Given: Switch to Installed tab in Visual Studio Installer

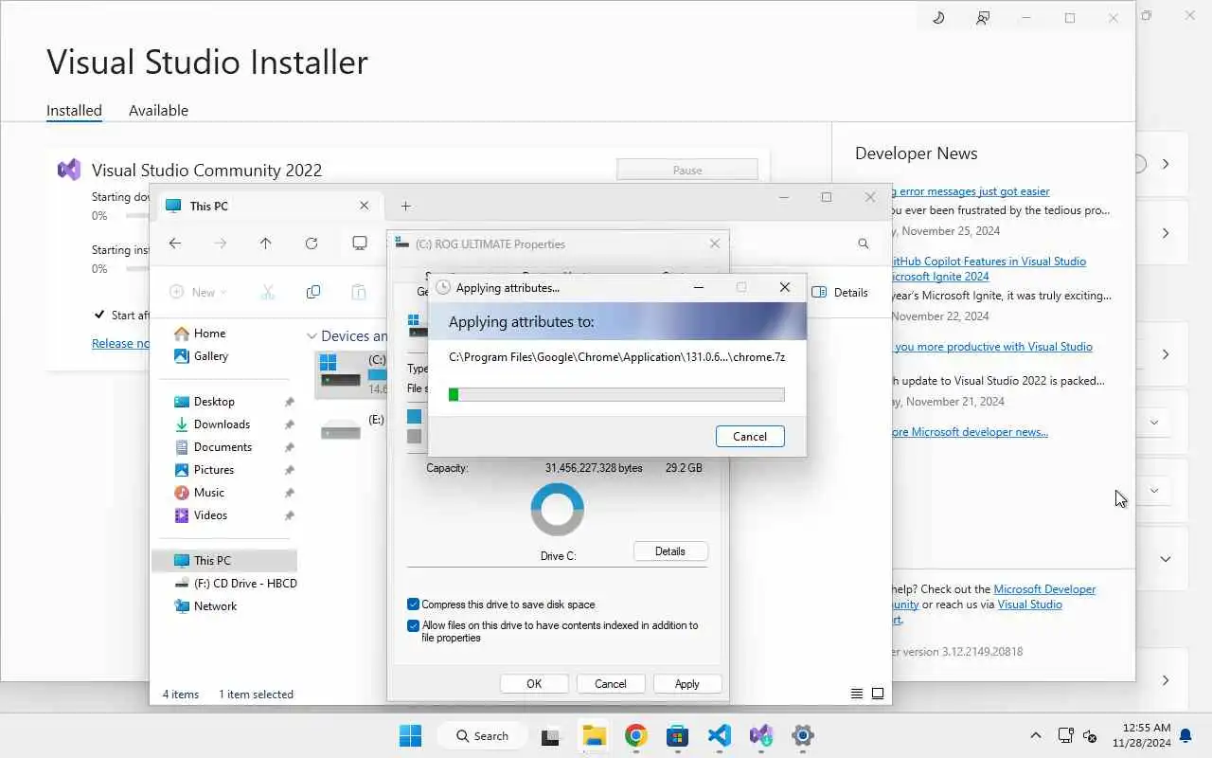Looking at the screenshot, I should (x=74, y=110).
